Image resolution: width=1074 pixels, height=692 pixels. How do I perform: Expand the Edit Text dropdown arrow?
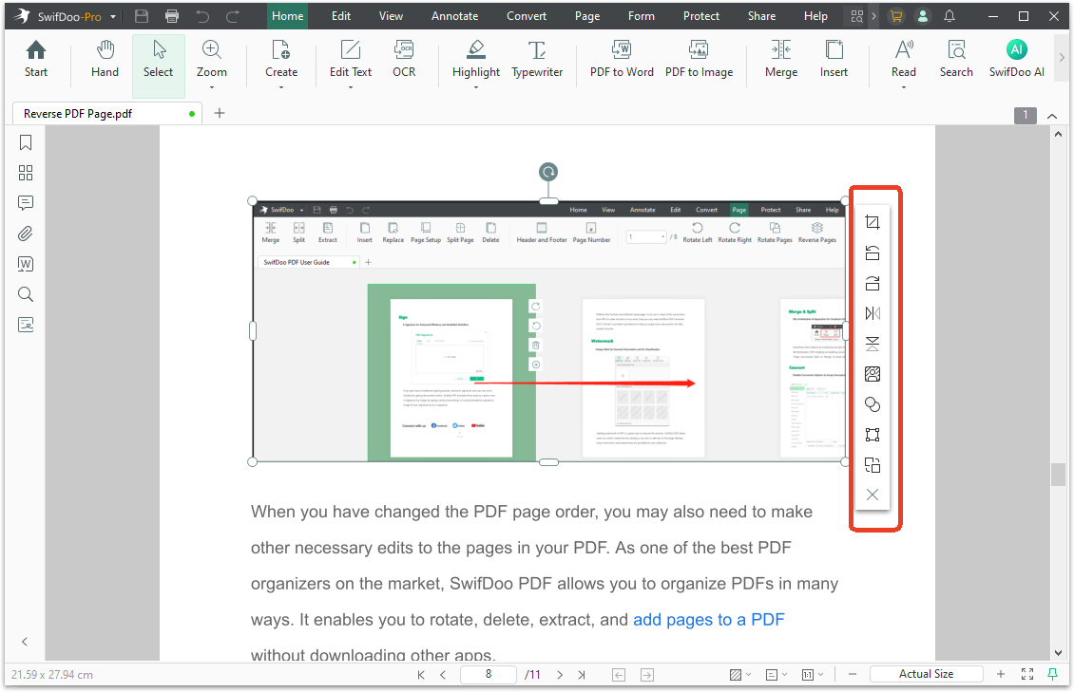click(351, 87)
